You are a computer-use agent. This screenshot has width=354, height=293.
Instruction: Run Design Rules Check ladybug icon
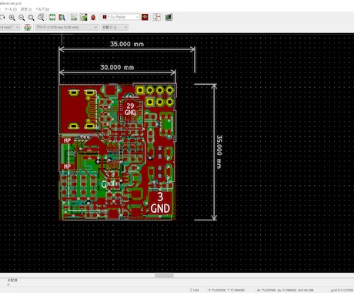tap(93, 17)
